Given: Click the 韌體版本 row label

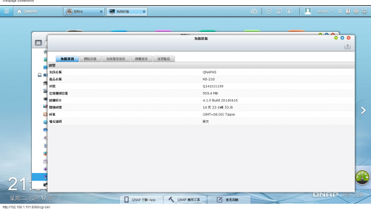Looking at the screenshot, I should click(56, 101).
